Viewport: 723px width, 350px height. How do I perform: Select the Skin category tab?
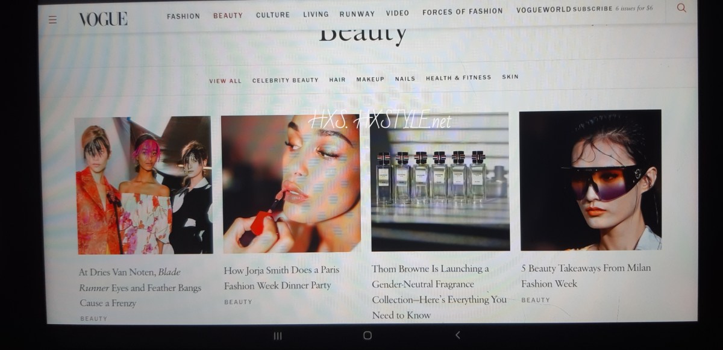coord(510,77)
